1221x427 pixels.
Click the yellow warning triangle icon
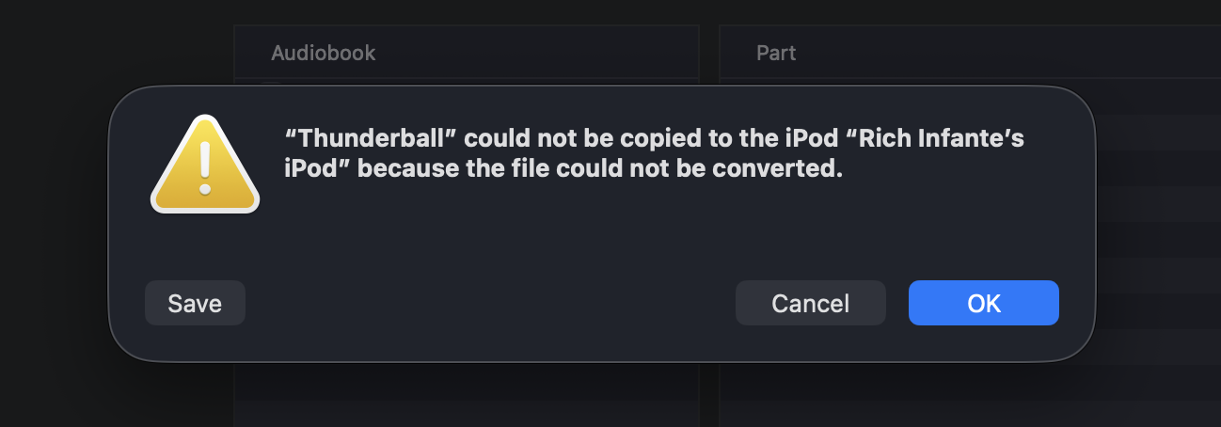pyautogui.click(x=204, y=169)
